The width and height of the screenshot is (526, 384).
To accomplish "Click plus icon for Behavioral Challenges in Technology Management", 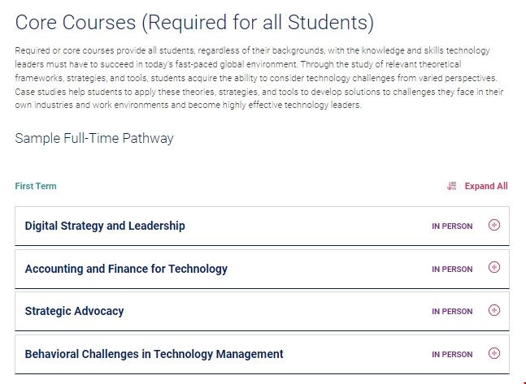I will pyautogui.click(x=494, y=353).
